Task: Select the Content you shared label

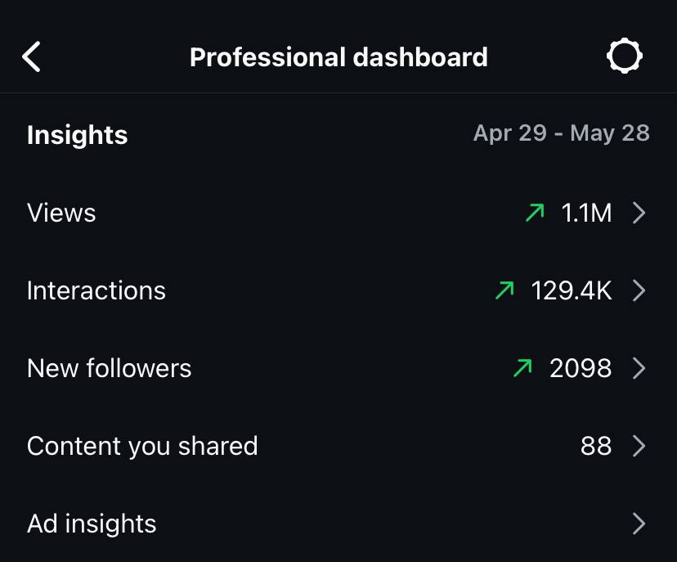Action: [142, 446]
